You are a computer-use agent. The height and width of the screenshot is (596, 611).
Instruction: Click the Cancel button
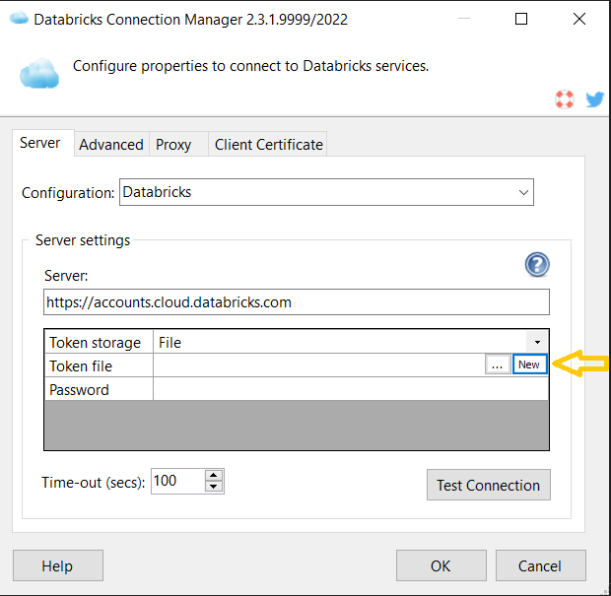coord(540,565)
